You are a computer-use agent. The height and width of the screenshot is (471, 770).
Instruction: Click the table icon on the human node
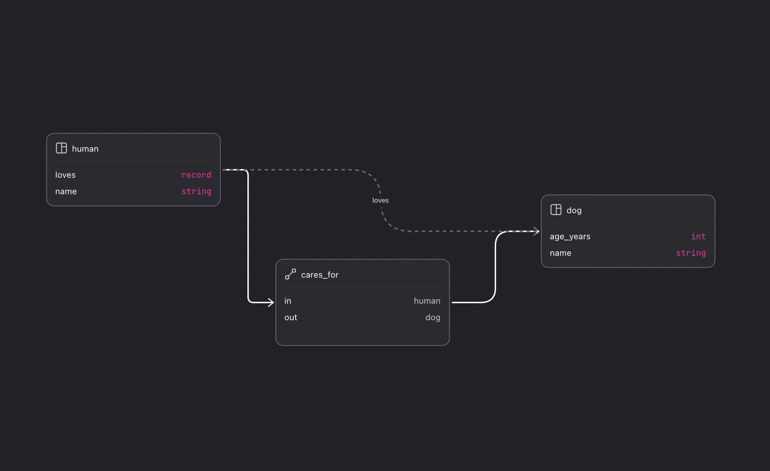coord(61,148)
